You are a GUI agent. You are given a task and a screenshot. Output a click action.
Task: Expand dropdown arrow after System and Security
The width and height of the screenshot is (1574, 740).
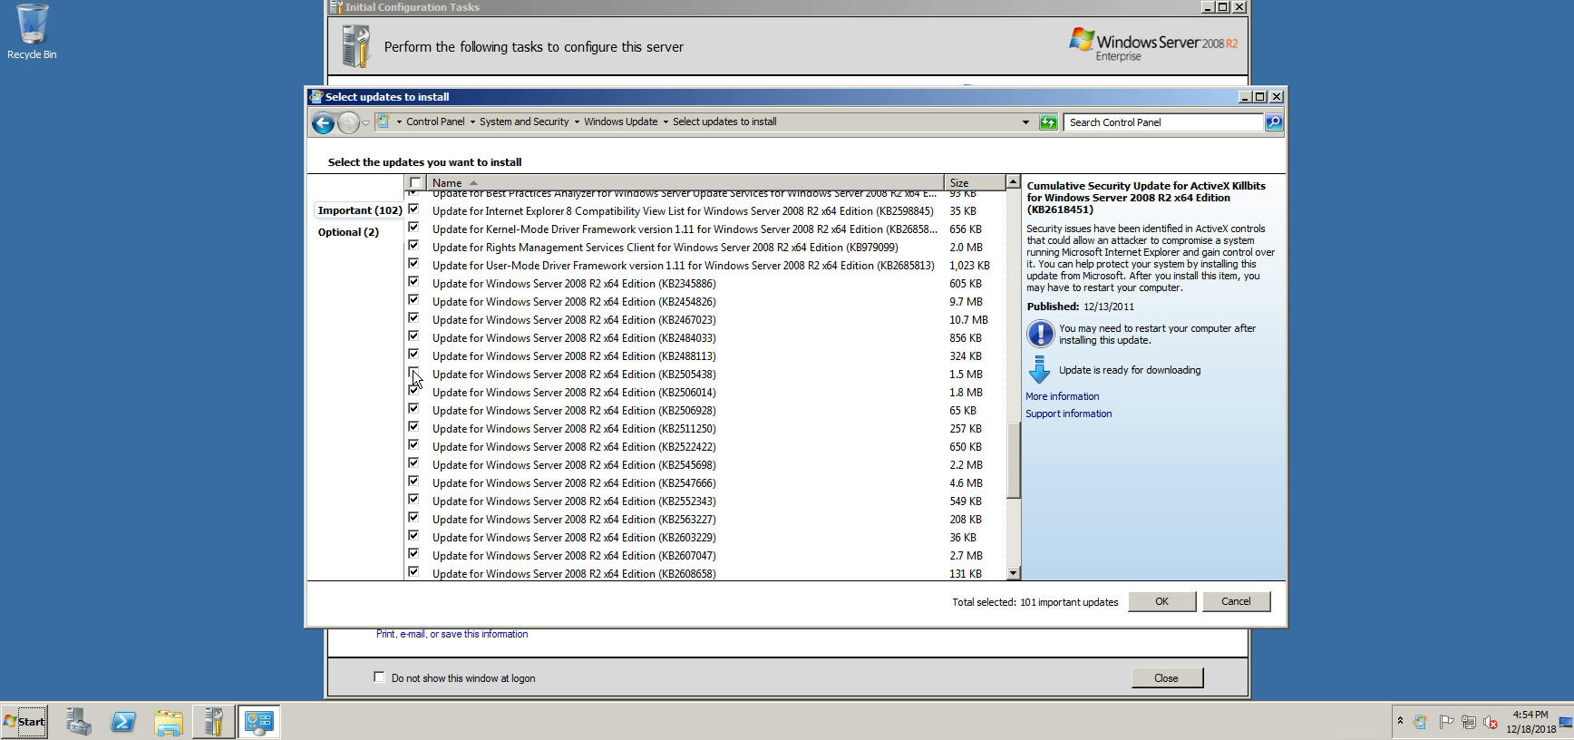pos(576,122)
